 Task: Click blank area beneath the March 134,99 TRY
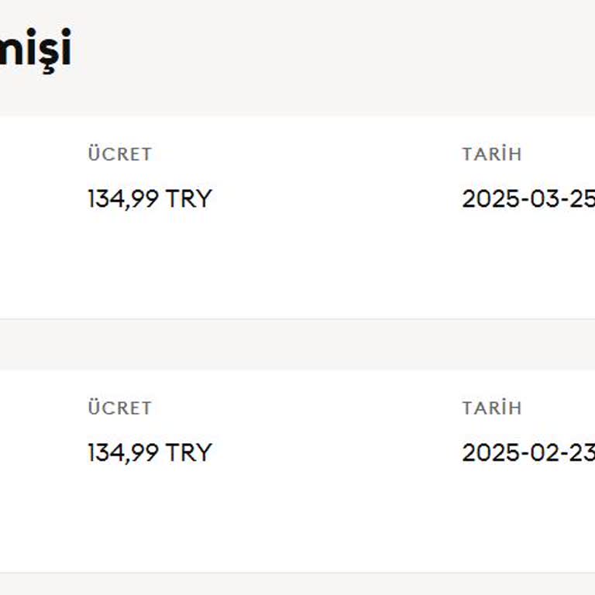149,263
